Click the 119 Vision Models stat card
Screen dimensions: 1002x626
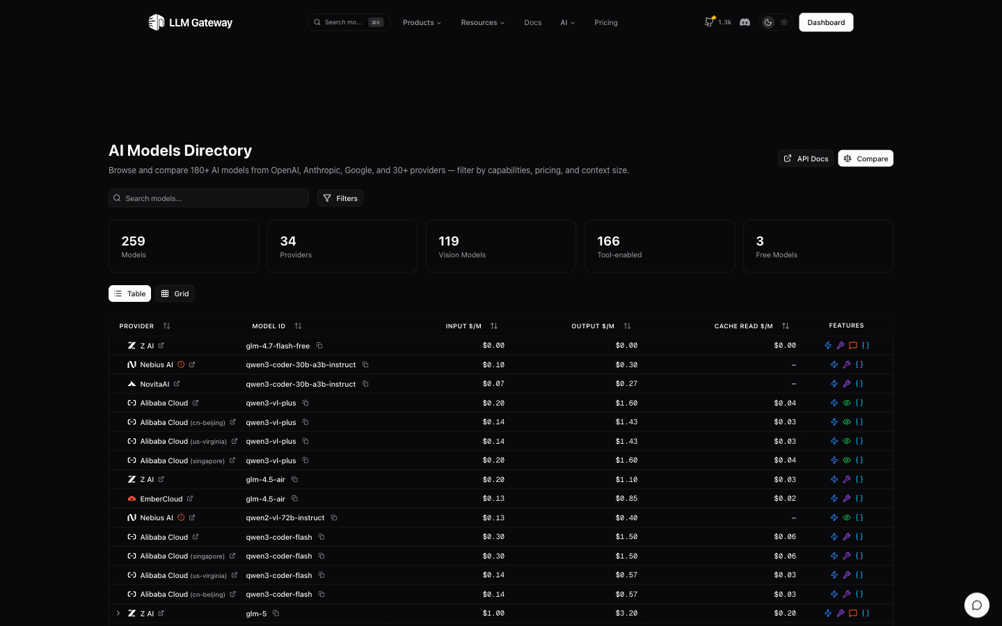pyautogui.click(x=501, y=246)
